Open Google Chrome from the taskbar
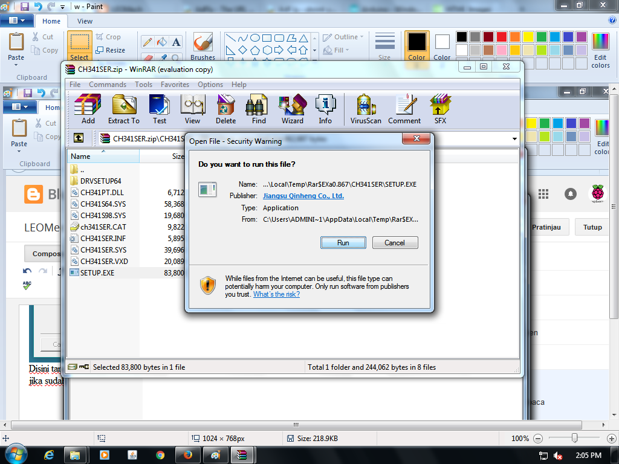619x464 pixels. [160, 455]
